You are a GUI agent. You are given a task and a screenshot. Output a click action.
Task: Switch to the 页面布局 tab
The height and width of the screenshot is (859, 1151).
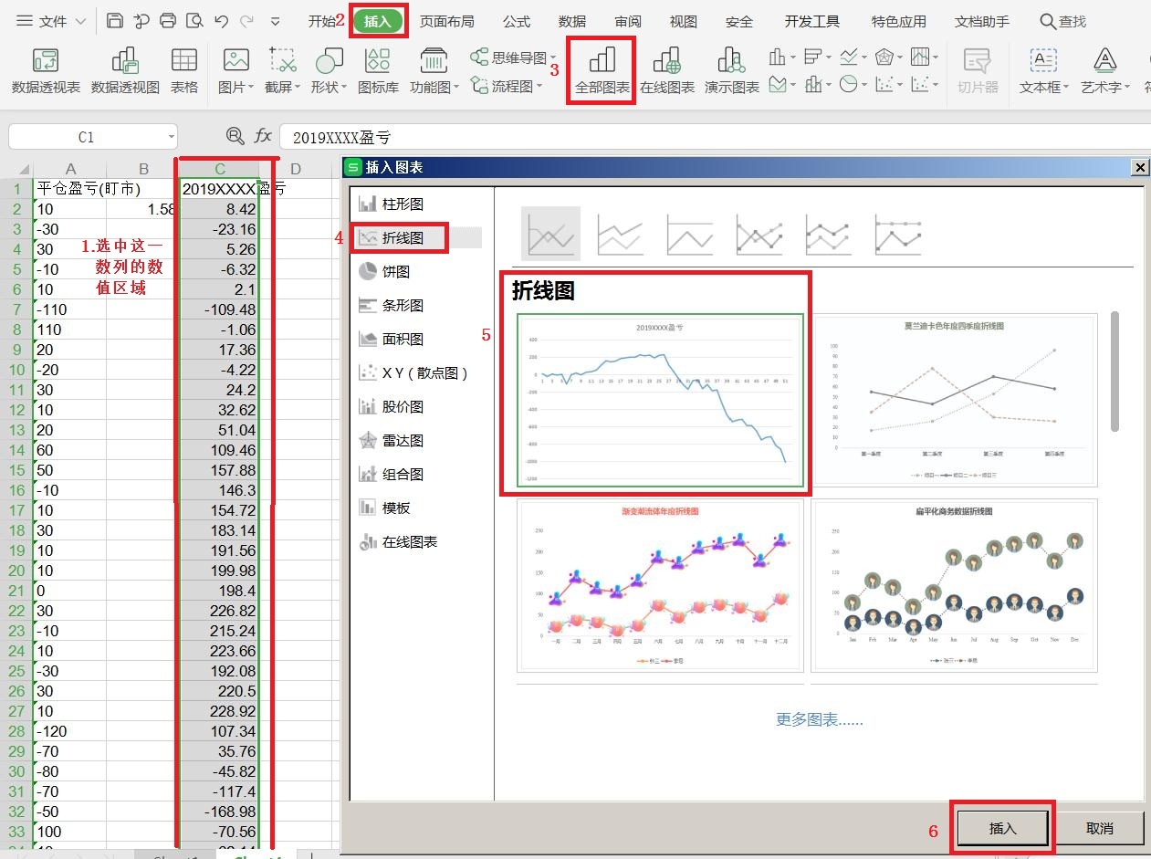[x=447, y=21]
